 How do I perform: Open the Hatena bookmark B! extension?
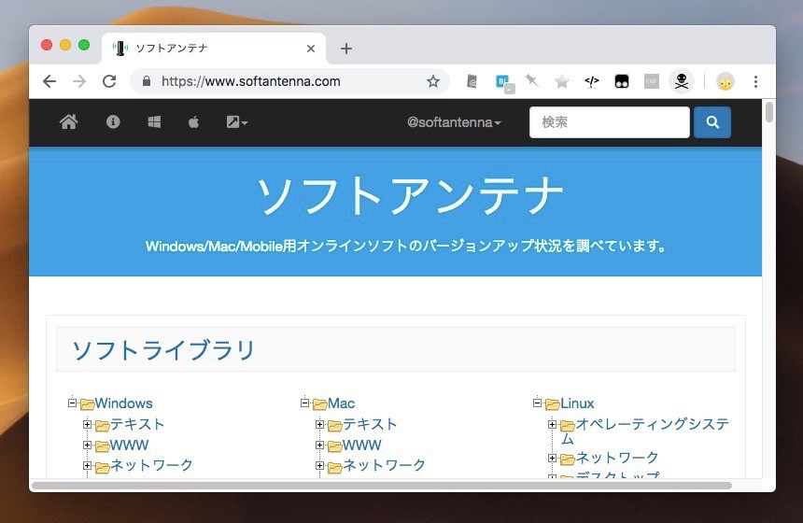coord(504,82)
